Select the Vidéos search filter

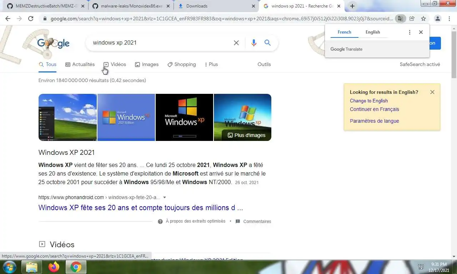(115, 65)
